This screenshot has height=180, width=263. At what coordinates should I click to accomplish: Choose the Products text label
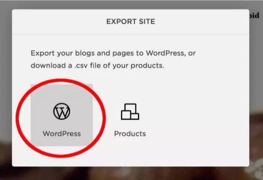point(130,134)
